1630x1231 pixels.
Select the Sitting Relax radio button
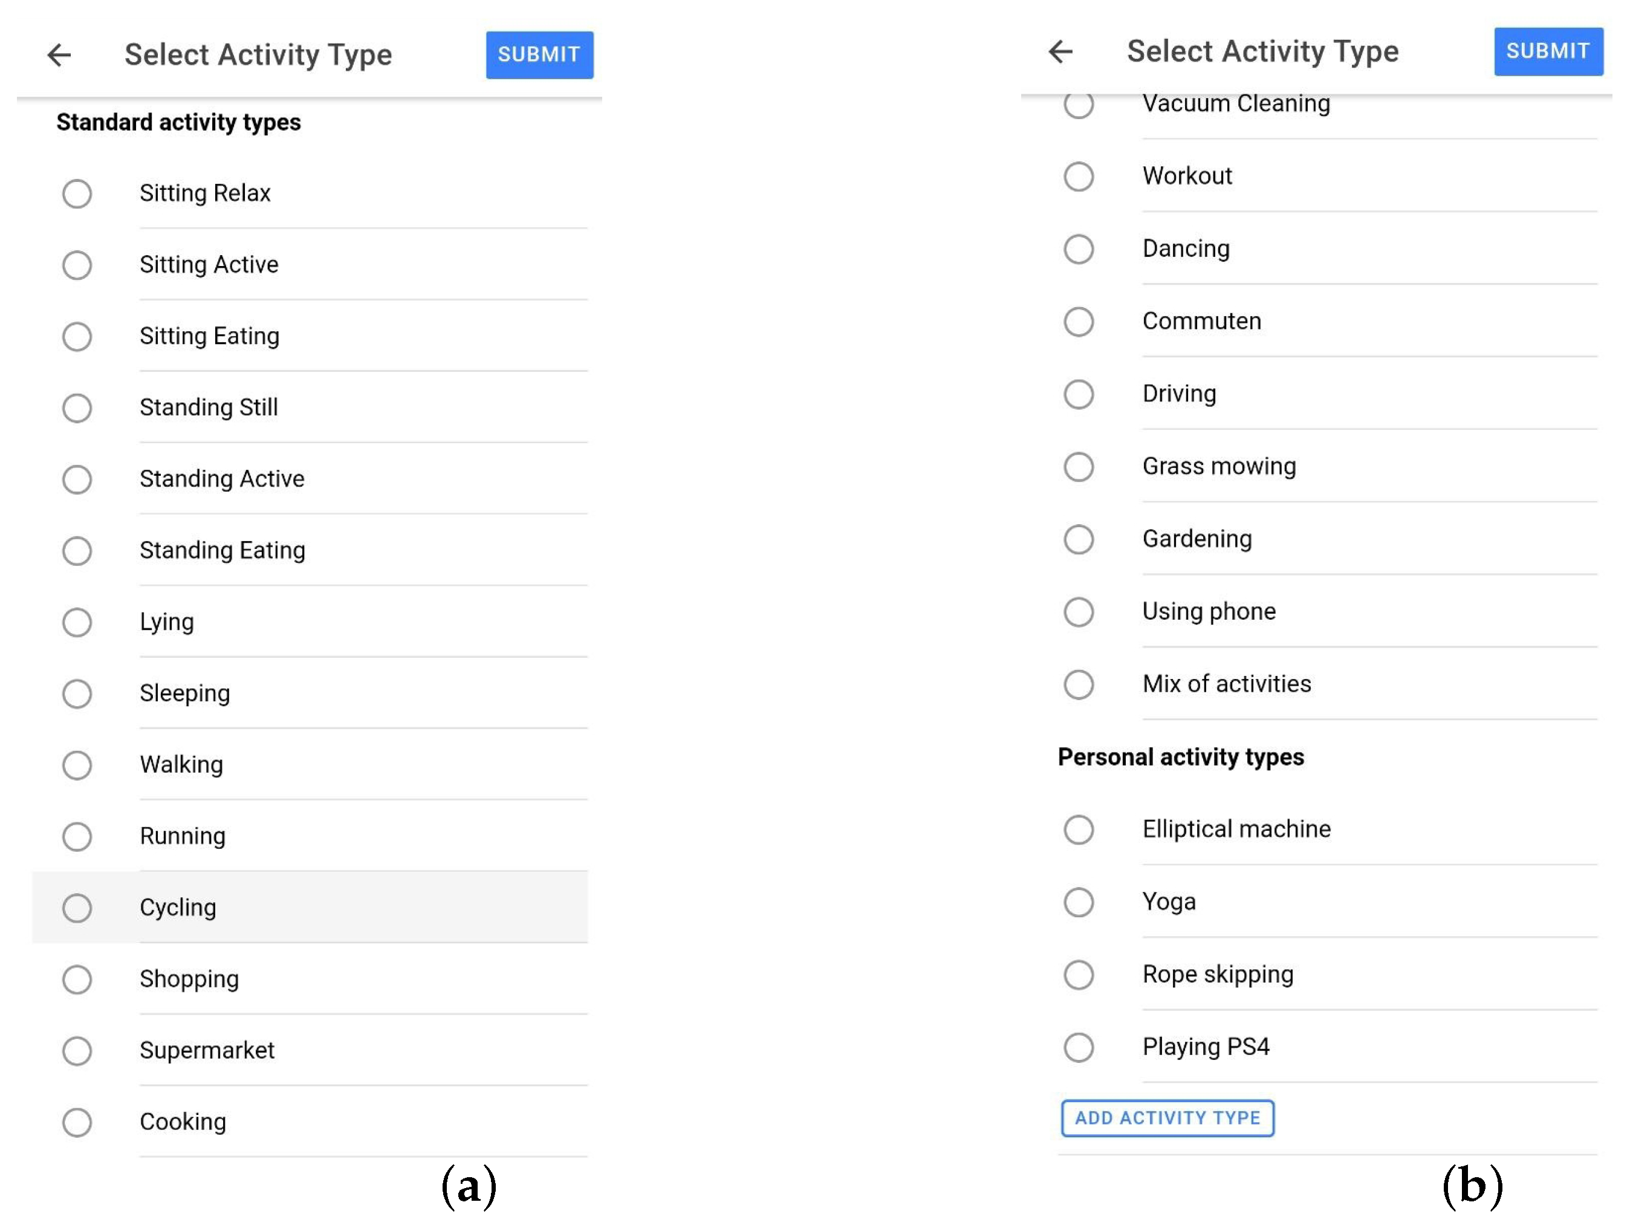click(77, 194)
